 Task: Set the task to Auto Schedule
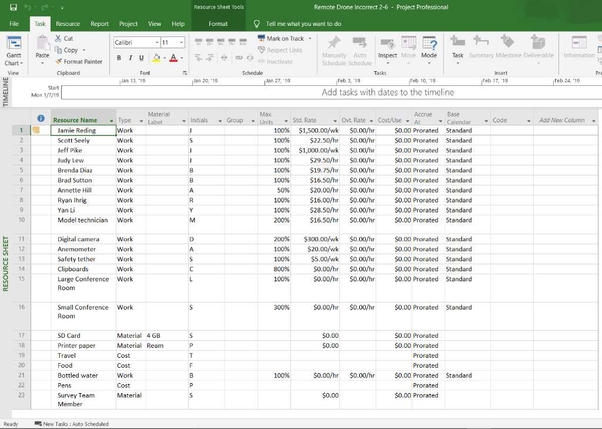point(360,50)
